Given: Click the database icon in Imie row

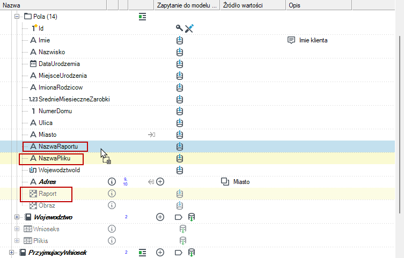Looking at the screenshot, I should pos(180,40).
